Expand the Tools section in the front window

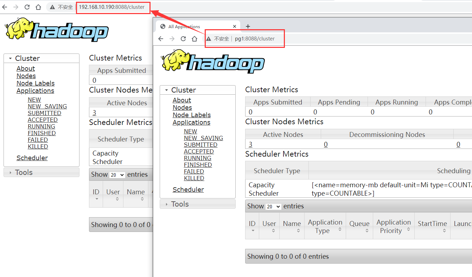198,204
